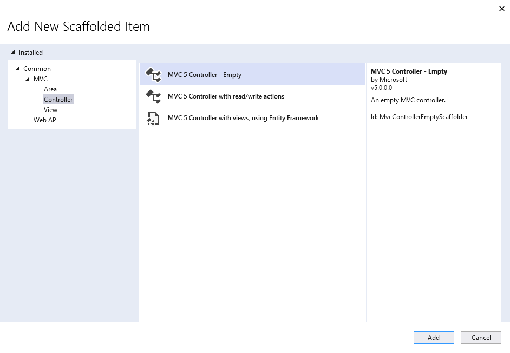This screenshot has height=353, width=510.
Task: Click the 'by Microsoft' text
Action: (x=389, y=80)
